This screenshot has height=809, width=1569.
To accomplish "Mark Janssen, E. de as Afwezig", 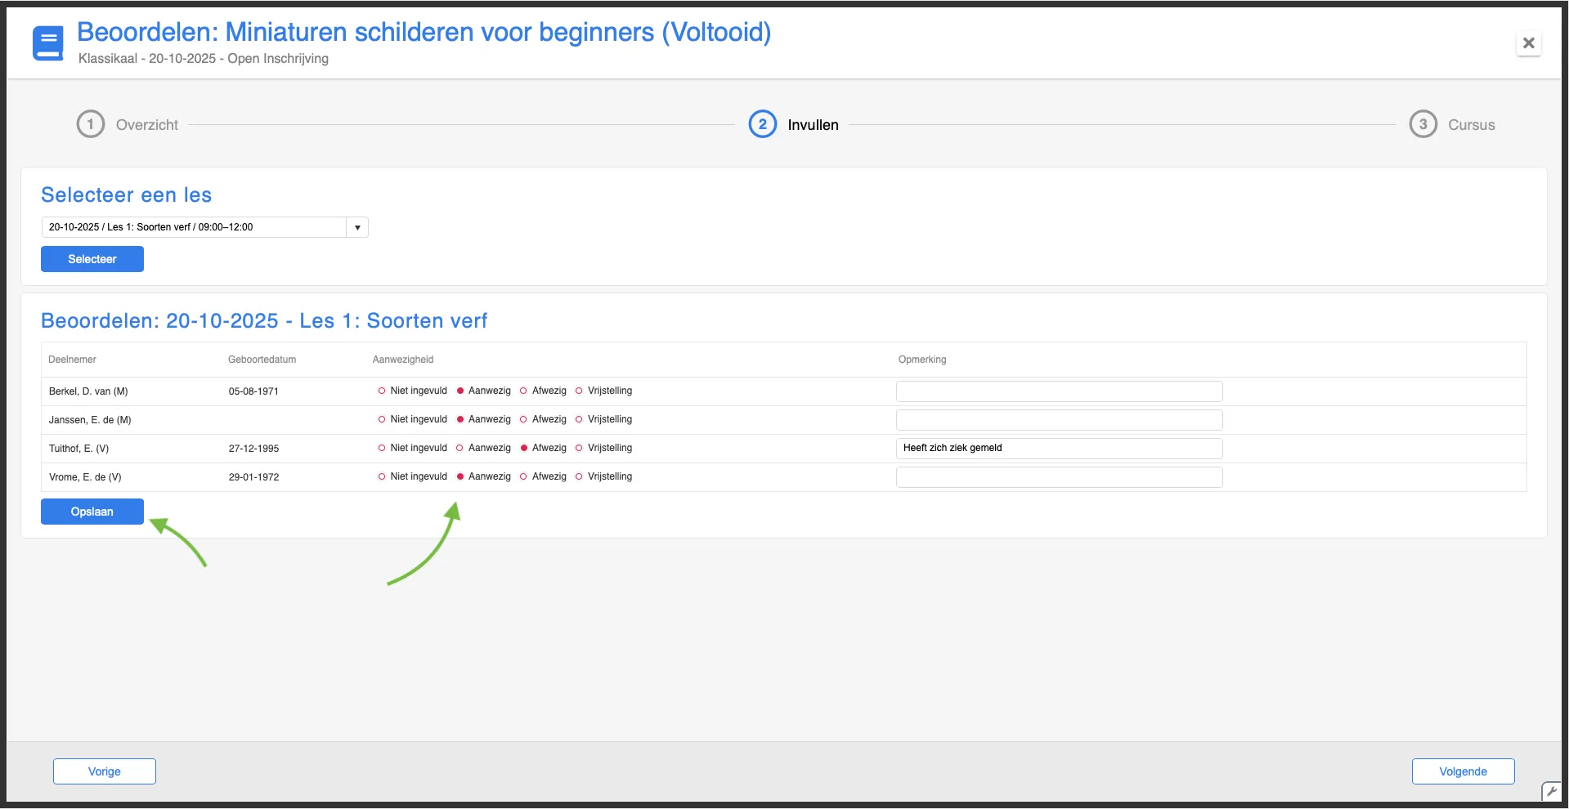I will [x=523, y=419].
